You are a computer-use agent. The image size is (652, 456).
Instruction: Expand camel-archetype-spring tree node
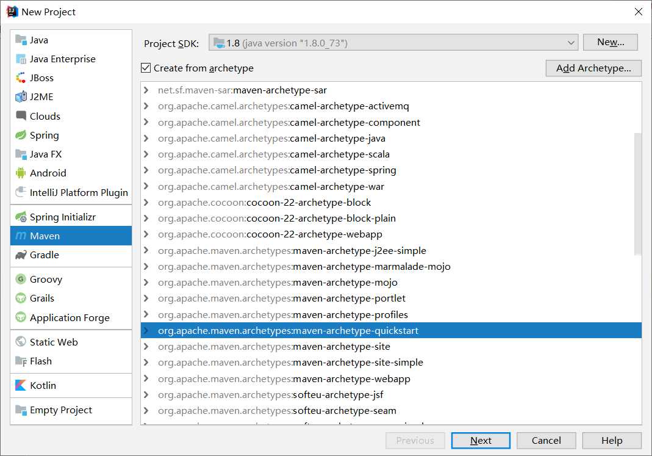tap(146, 170)
